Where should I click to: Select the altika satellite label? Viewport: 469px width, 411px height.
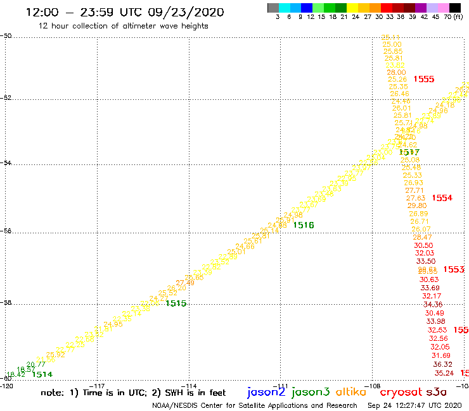pos(351,392)
